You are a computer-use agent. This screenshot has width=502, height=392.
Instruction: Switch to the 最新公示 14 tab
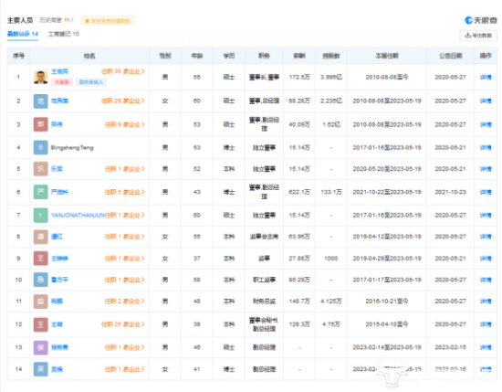(23, 34)
